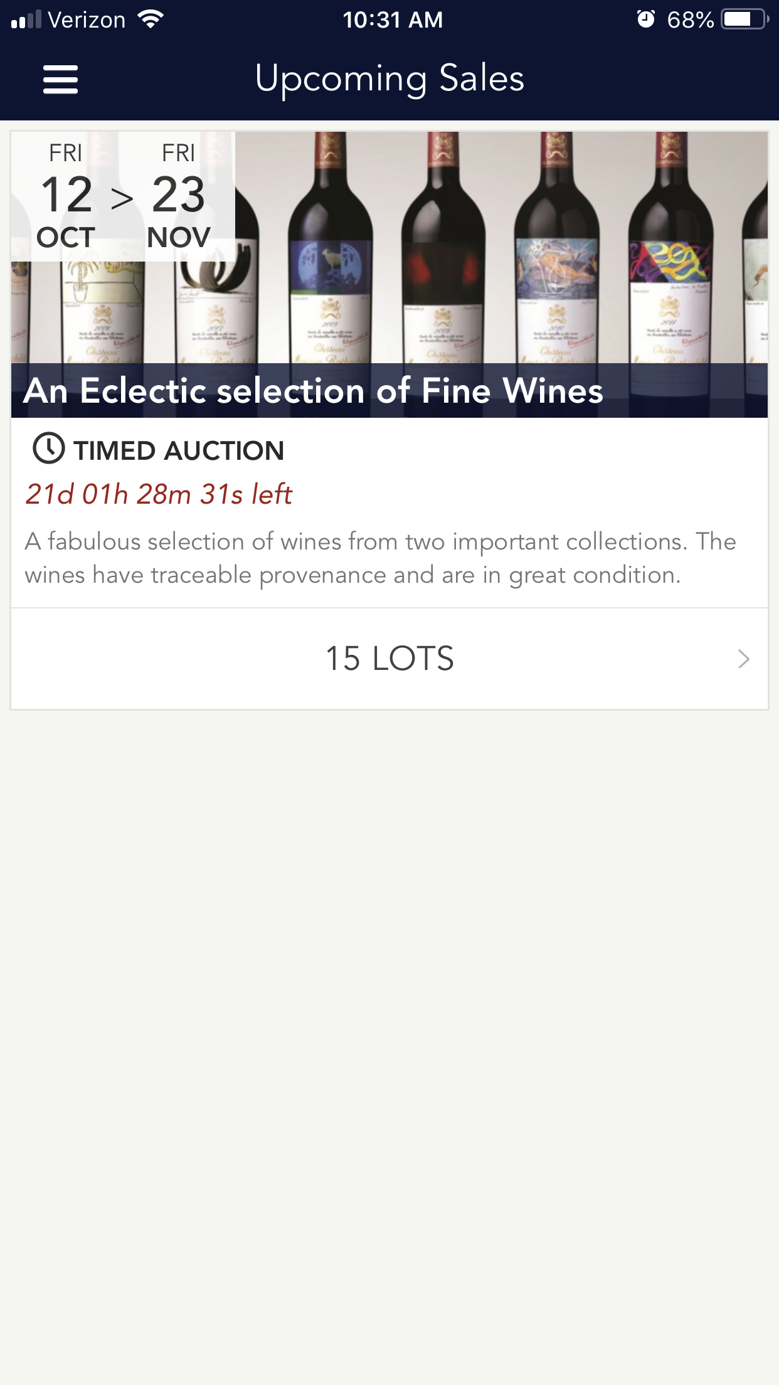Tap the 68% battery percentage
This screenshot has height=1385, width=779.
[x=690, y=20]
